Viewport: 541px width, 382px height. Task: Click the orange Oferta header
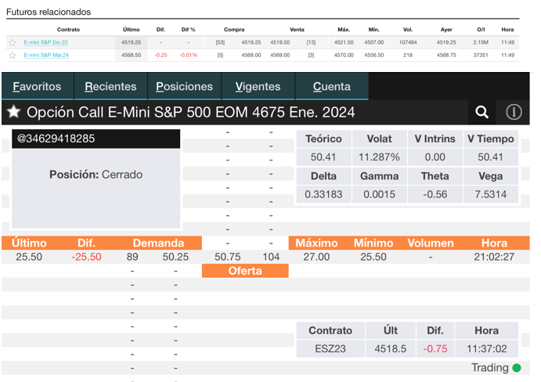point(245,271)
